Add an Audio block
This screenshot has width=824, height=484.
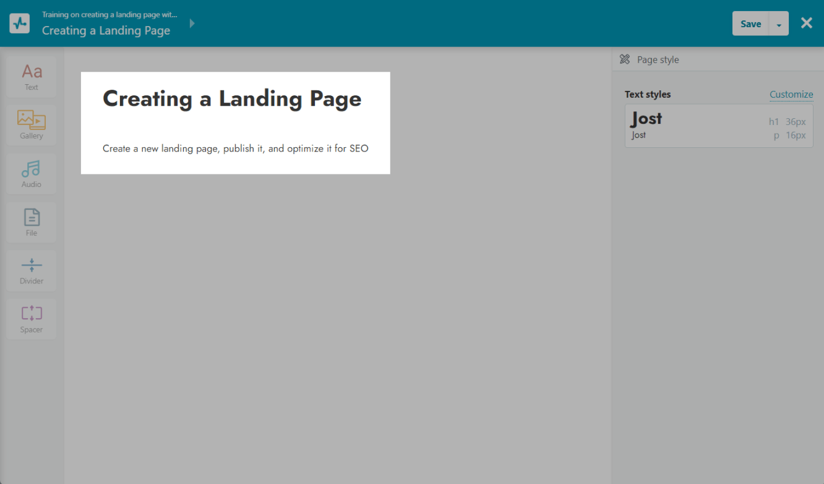click(31, 173)
